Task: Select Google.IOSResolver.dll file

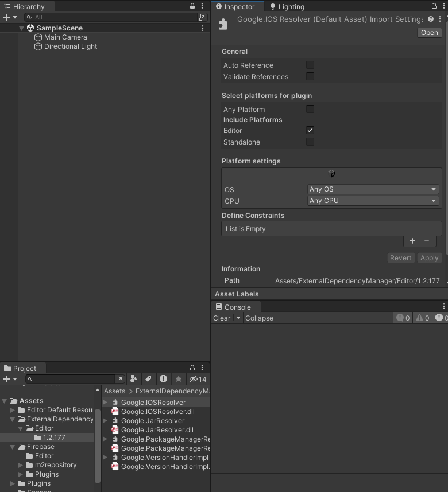Action: tap(157, 412)
